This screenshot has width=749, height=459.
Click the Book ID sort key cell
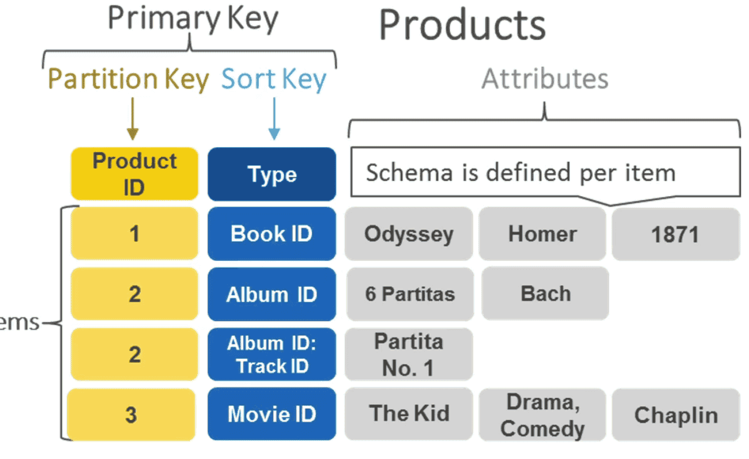point(272,234)
